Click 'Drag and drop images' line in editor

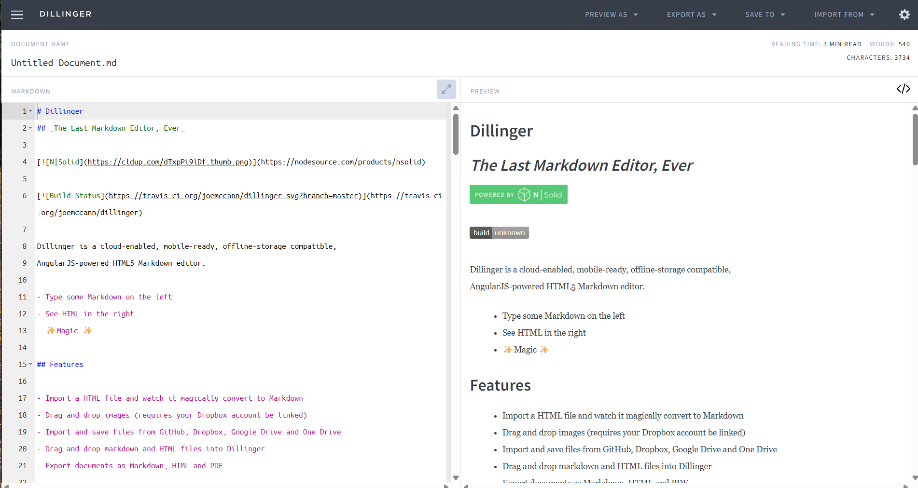[172, 415]
